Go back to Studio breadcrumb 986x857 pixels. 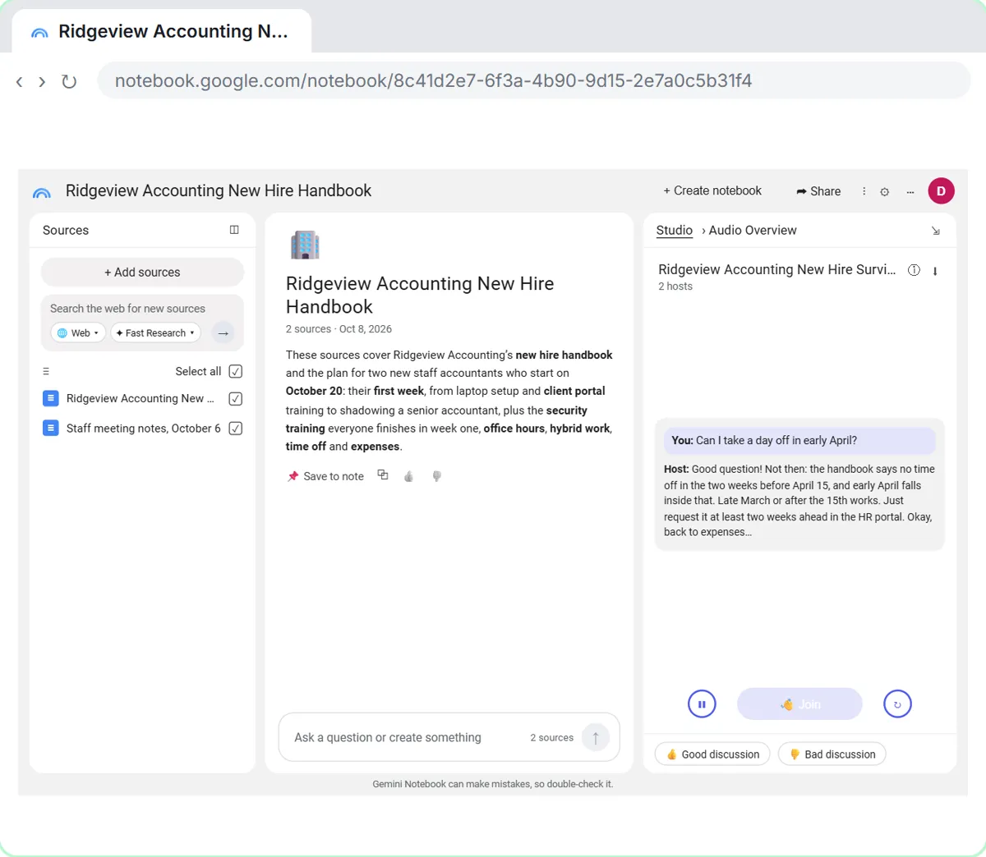(675, 231)
